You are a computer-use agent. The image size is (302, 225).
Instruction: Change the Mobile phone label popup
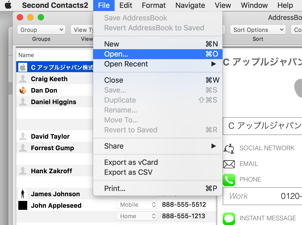coord(137,205)
